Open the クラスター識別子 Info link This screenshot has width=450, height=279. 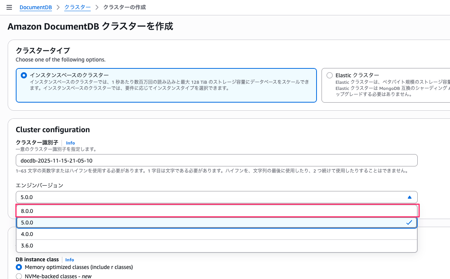70,143
